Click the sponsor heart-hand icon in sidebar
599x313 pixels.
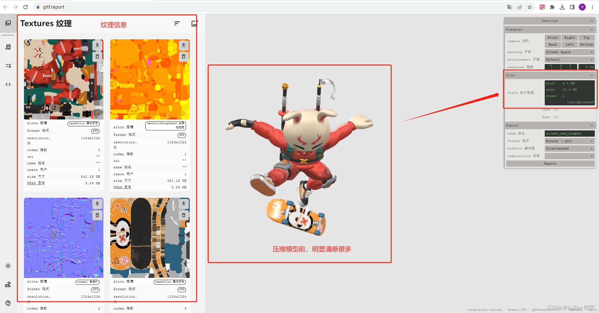coord(8,285)
